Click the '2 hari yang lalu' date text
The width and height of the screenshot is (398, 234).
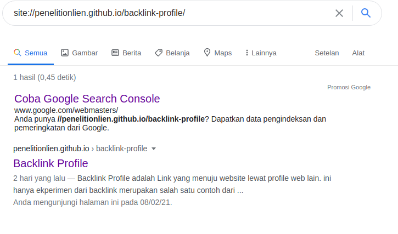click(39, 178)
